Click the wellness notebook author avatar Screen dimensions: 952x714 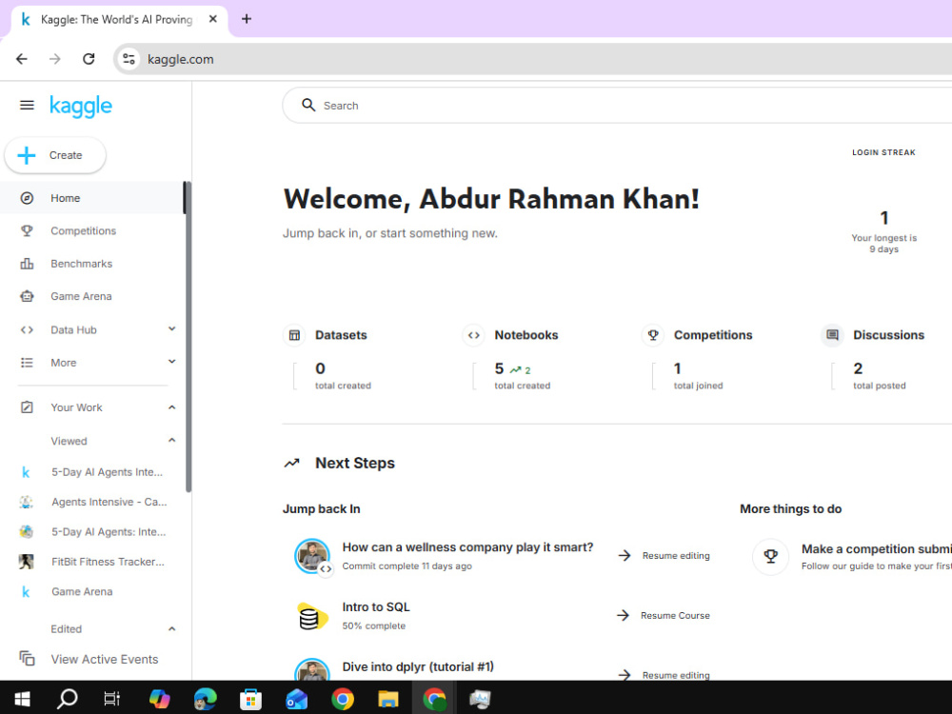312,556
